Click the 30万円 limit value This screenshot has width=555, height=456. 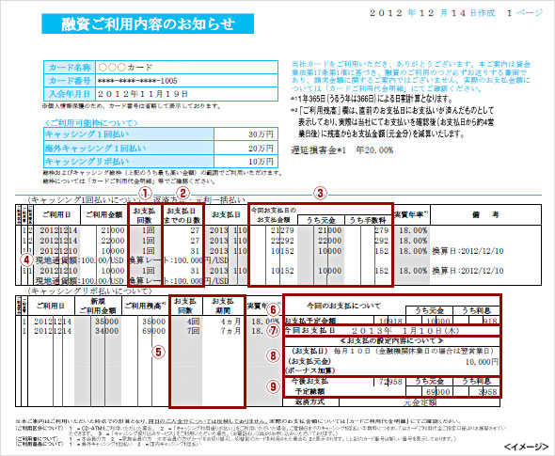point(261,134)
